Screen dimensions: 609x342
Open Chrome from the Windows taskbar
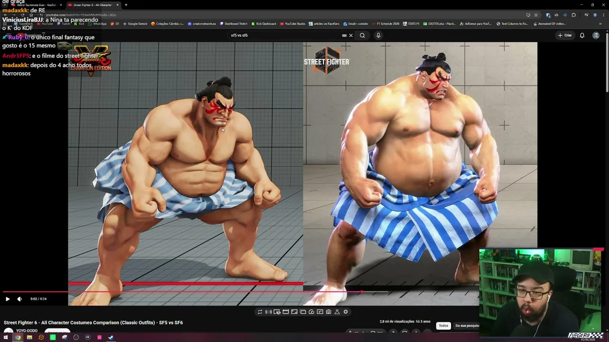pos(18,337)
